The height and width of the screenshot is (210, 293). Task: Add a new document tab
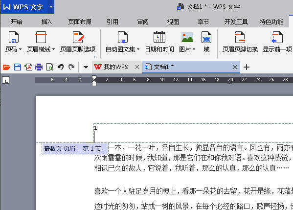(247, 67)
